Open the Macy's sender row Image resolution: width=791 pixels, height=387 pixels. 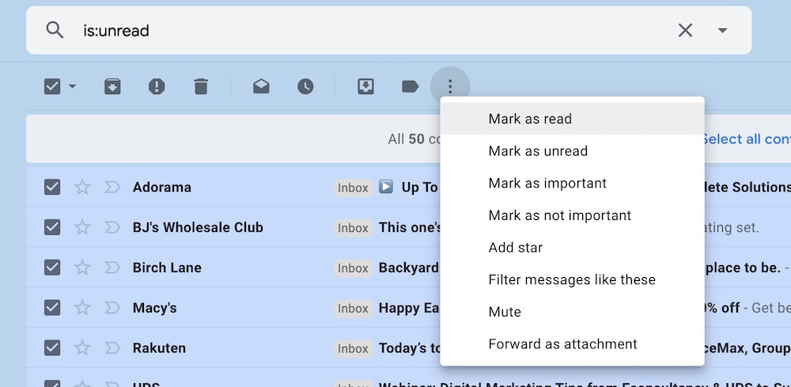tap(154, 308)
